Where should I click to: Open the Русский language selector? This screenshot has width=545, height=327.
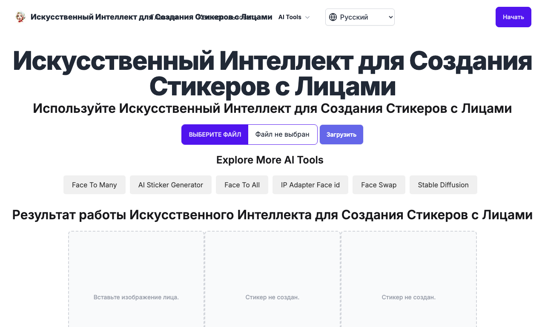[x=360, y=17]
